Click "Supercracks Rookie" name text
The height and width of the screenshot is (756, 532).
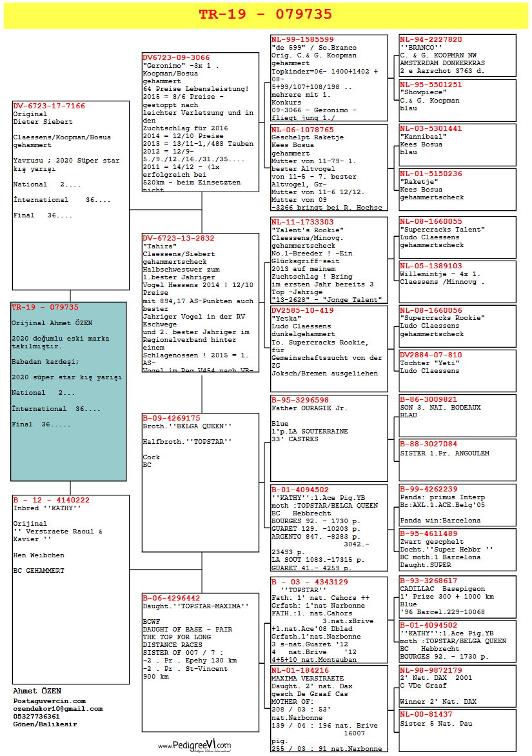[442, 318]
